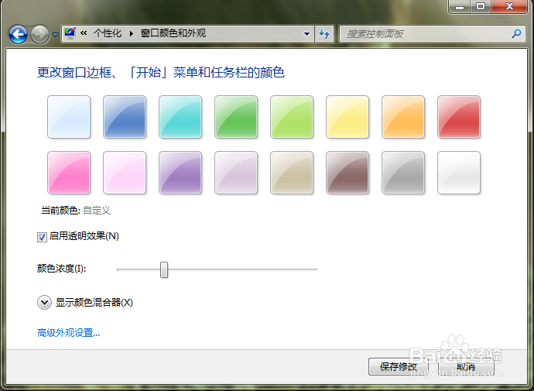Expand the arrow after the 个性化 breadcrumb
Screen dimensions: 534x391
132,33
